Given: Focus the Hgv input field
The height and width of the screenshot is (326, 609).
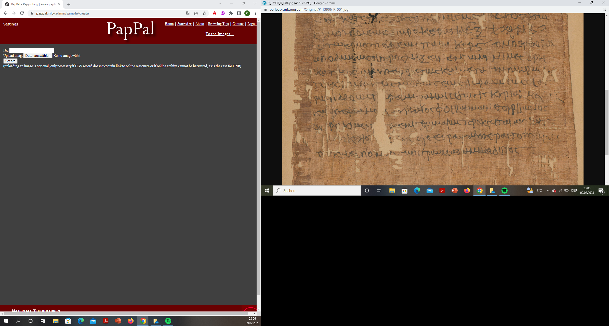Looking at the screenshot, I should tap(32, 50).
